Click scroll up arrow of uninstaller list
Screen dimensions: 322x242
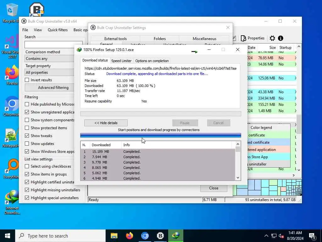(x=299, y=47)
